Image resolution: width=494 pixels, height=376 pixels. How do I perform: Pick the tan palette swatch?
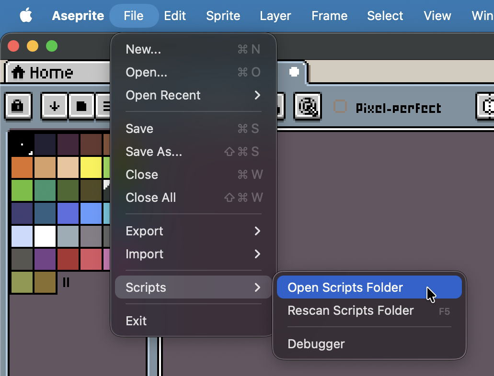(x=45, y=167)
